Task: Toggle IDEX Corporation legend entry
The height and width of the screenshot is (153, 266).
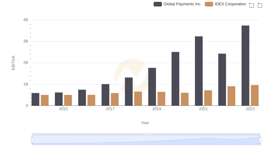Action: (x=225, y=4)
